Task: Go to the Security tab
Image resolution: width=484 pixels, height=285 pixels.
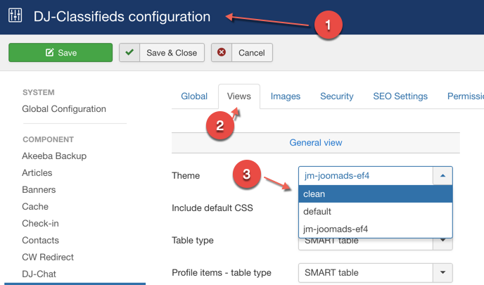Action: click(337, 96)
